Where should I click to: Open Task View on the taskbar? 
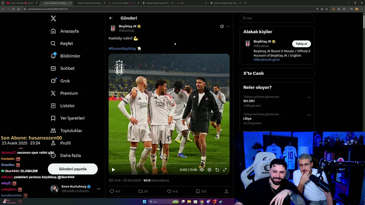[182, 202]
